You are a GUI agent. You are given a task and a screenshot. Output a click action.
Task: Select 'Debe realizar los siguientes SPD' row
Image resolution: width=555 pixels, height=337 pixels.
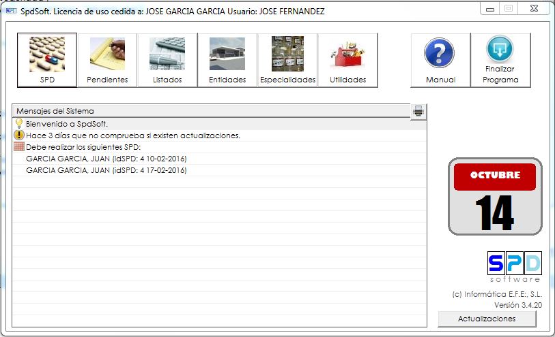point(219,147)
